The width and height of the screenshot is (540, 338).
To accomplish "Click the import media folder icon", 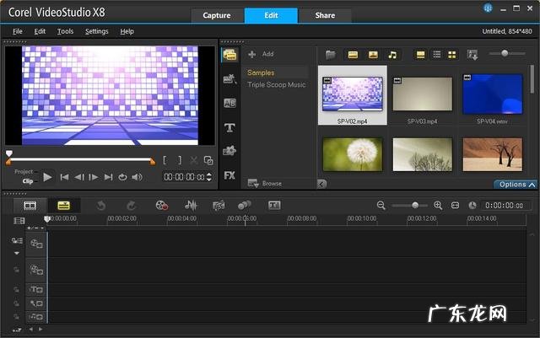I will (x=331, y=55).
